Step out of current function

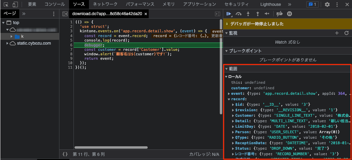pos(258,14)
